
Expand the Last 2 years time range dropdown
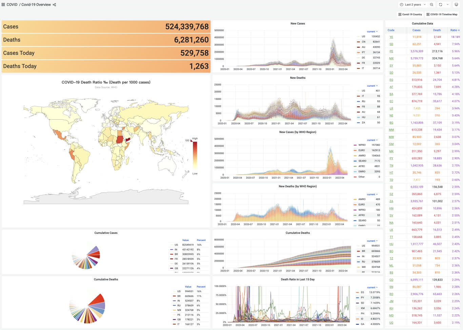point(412,5)
